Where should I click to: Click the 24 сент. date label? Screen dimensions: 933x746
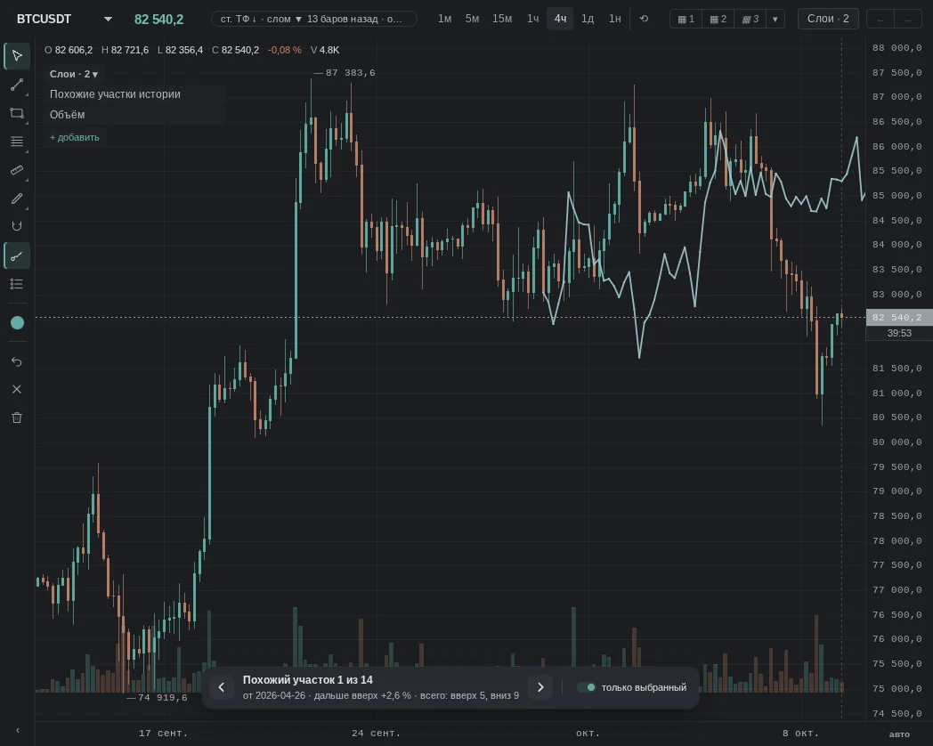[x=376, y=733]
